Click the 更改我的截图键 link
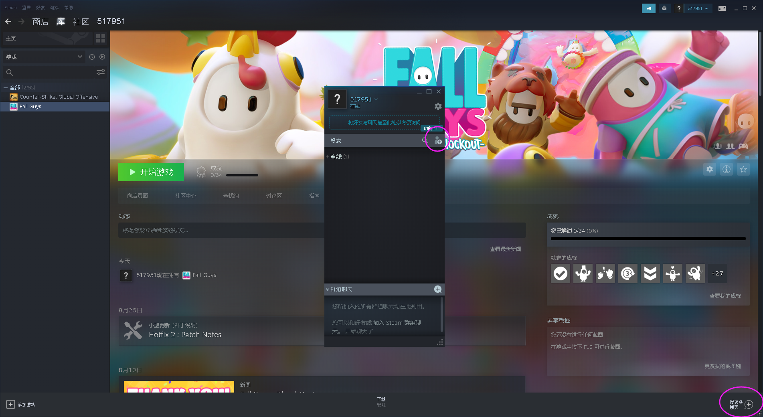This screenshot has height=417, width=763. pyautogui.click(x=723, y=366)
